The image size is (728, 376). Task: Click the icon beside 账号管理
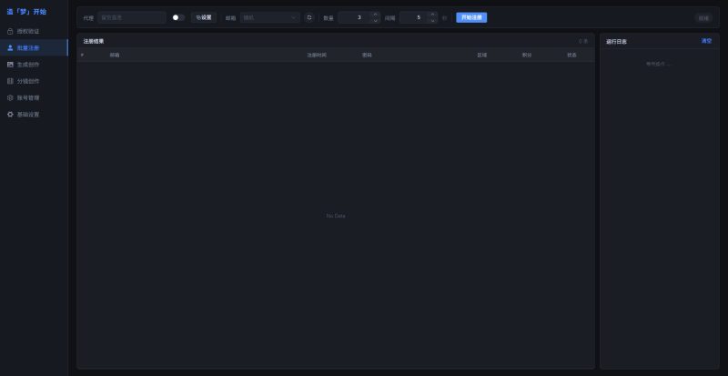[x=10, y=97]
